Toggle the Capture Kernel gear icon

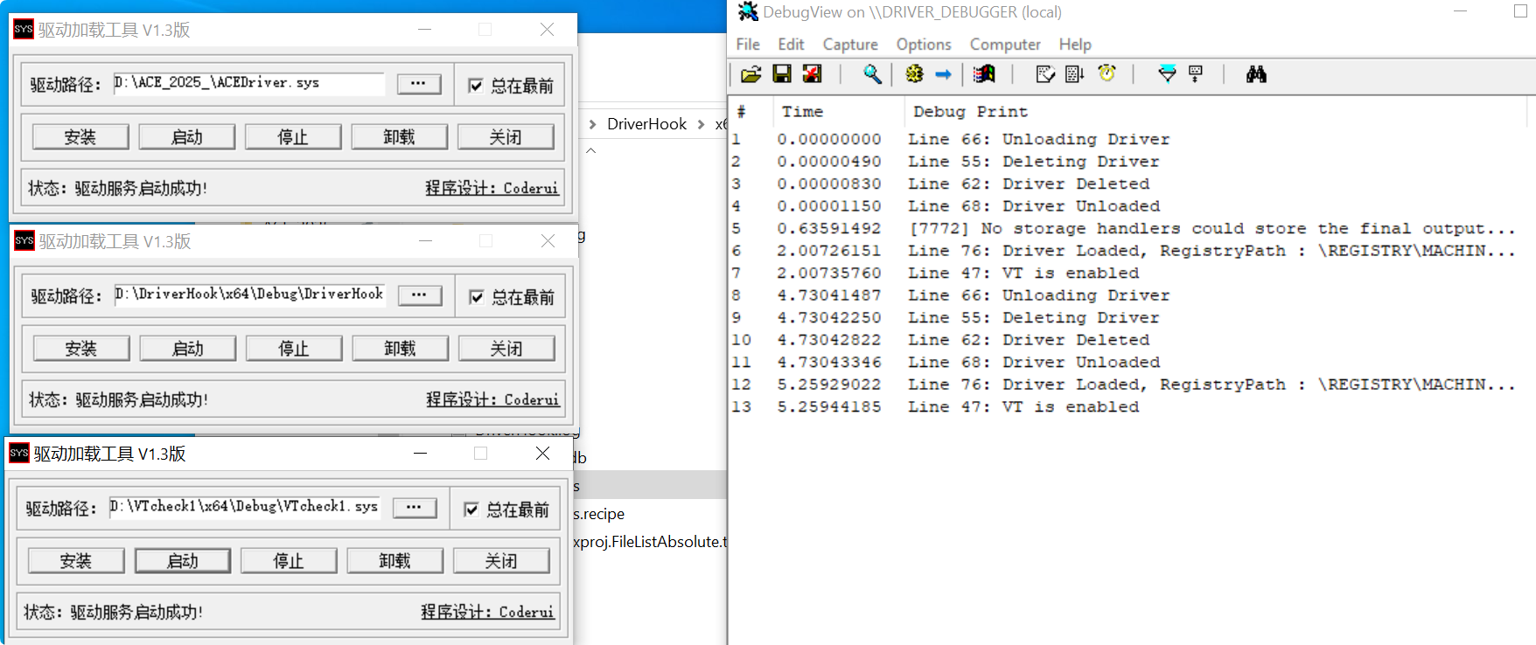click(914, 74)
